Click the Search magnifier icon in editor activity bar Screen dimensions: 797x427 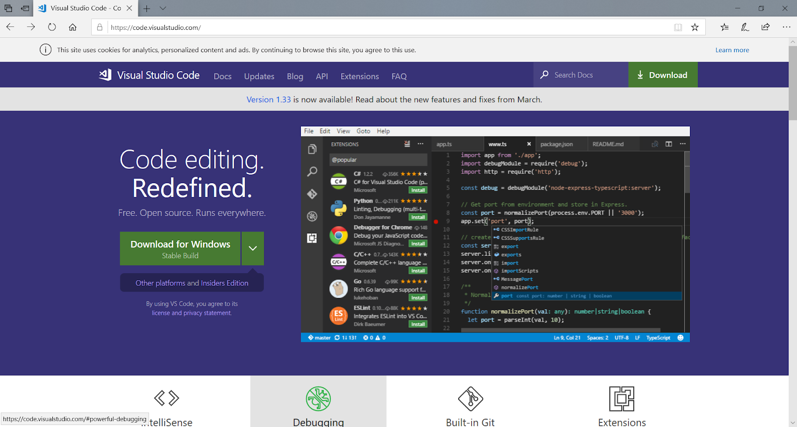pos(312,172)
